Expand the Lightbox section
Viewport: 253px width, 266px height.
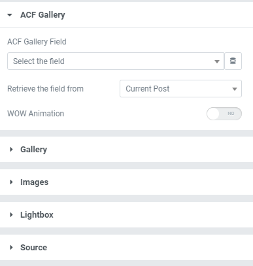pyautogui.click(x=126, y=215)
